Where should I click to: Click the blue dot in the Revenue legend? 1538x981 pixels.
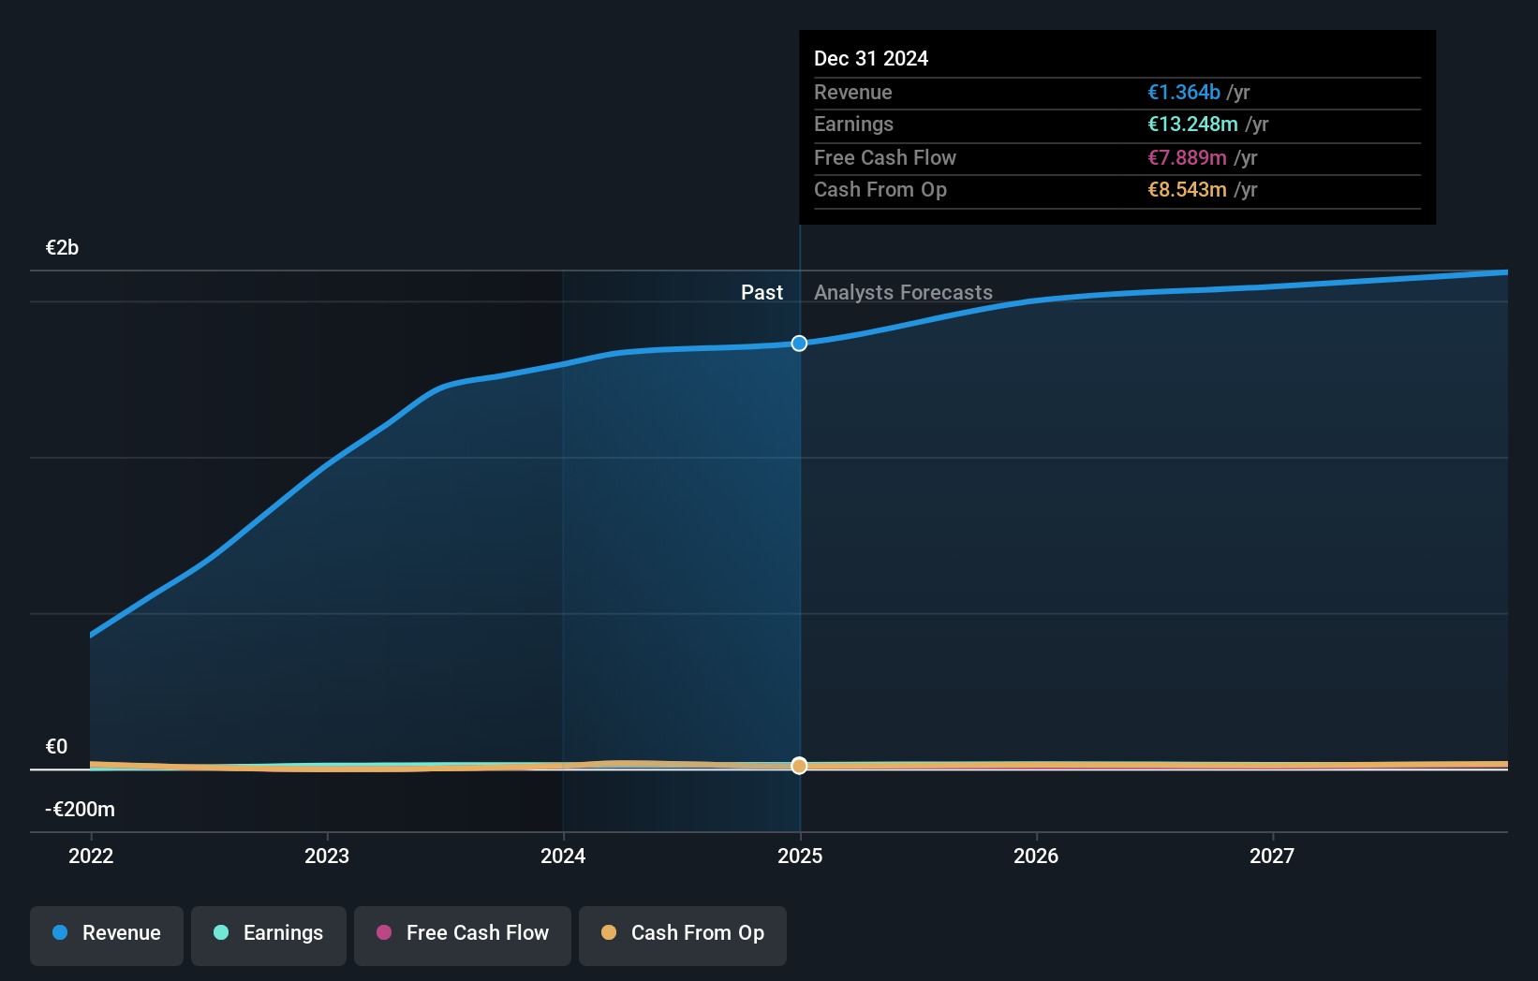(x=60, y=932)
